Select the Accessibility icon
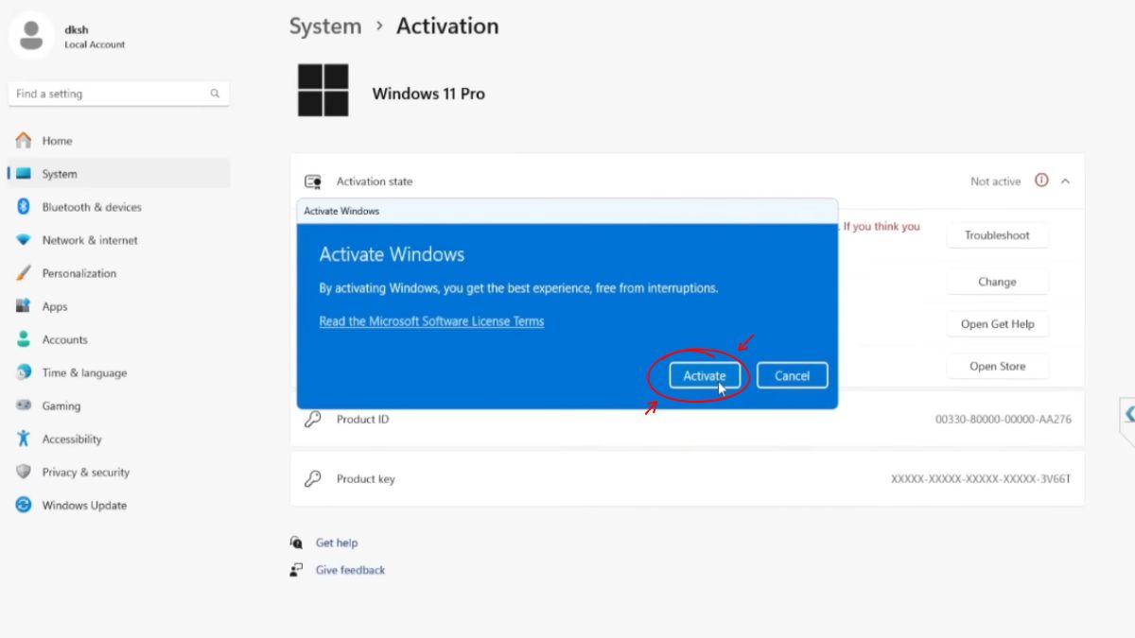This screenshot has width=1135, height=638. (24, 439)
